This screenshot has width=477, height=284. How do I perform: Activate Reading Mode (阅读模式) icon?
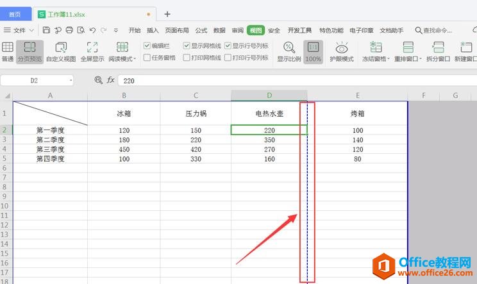[122, 47]
